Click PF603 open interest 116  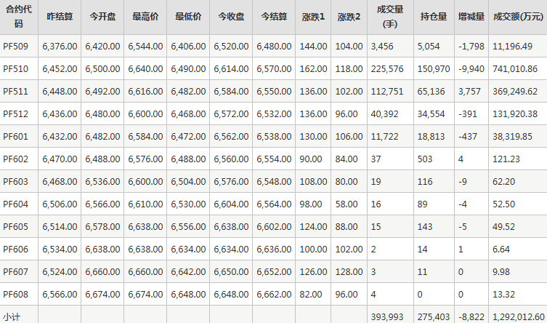coord(425,182)
